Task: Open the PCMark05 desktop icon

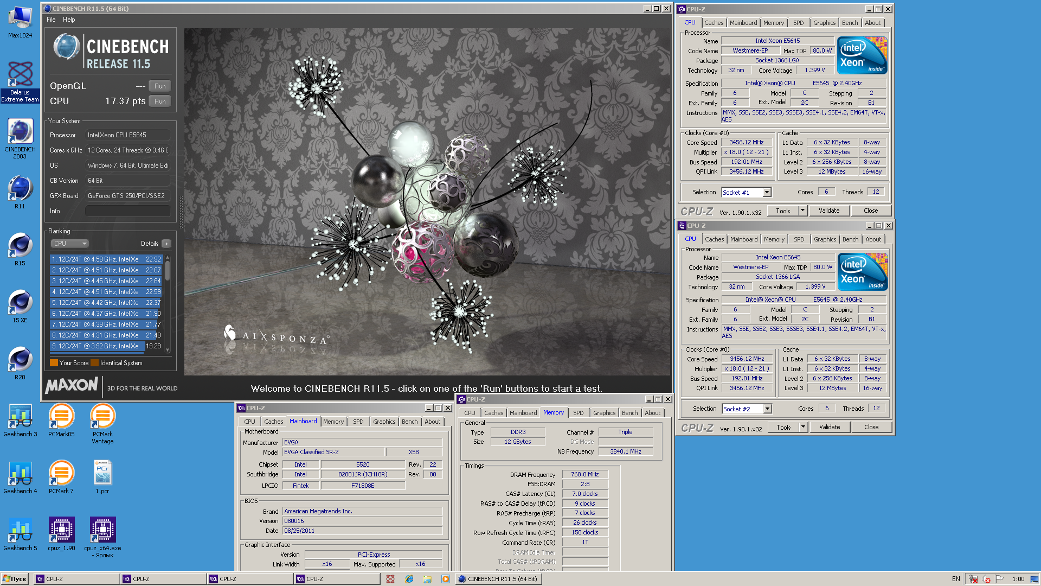Action: pyautogui.click(x=61, y=421)
